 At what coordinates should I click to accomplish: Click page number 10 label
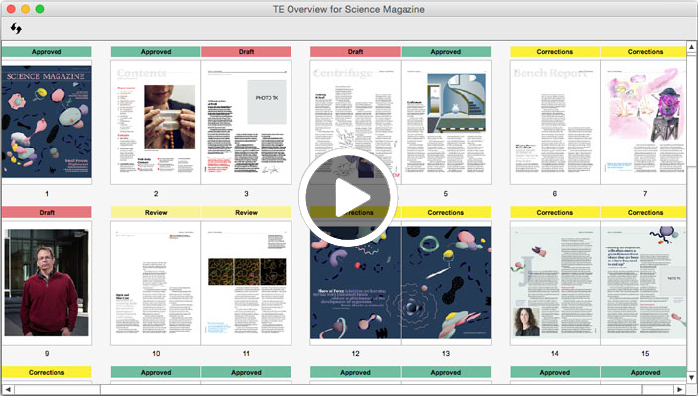[156, 354]
